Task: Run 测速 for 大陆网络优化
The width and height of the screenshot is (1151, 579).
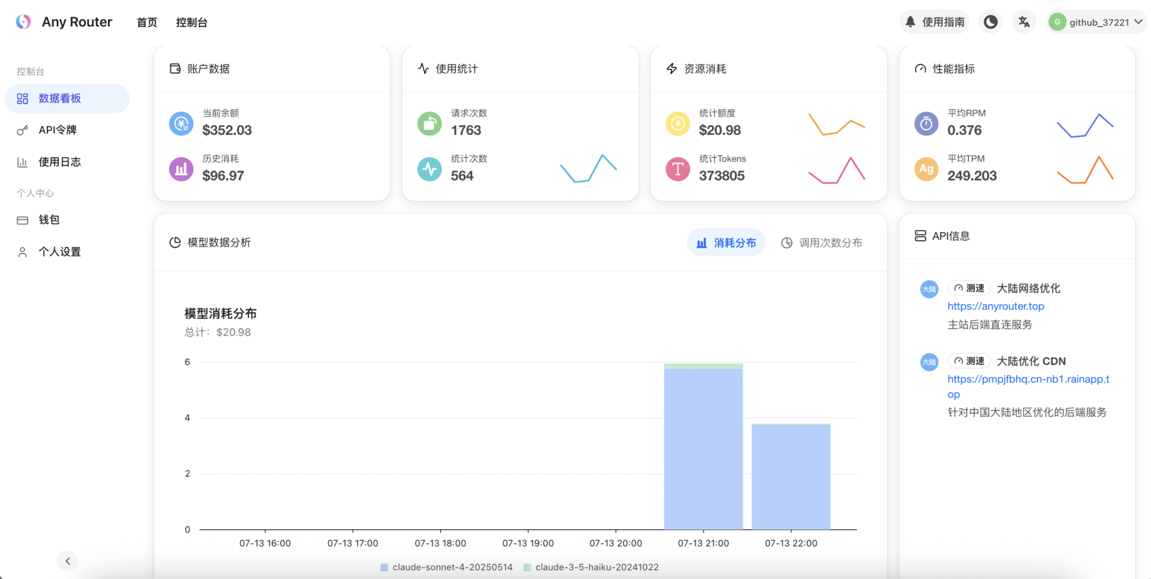Action: pyautogui.click(x=969, y=288)
